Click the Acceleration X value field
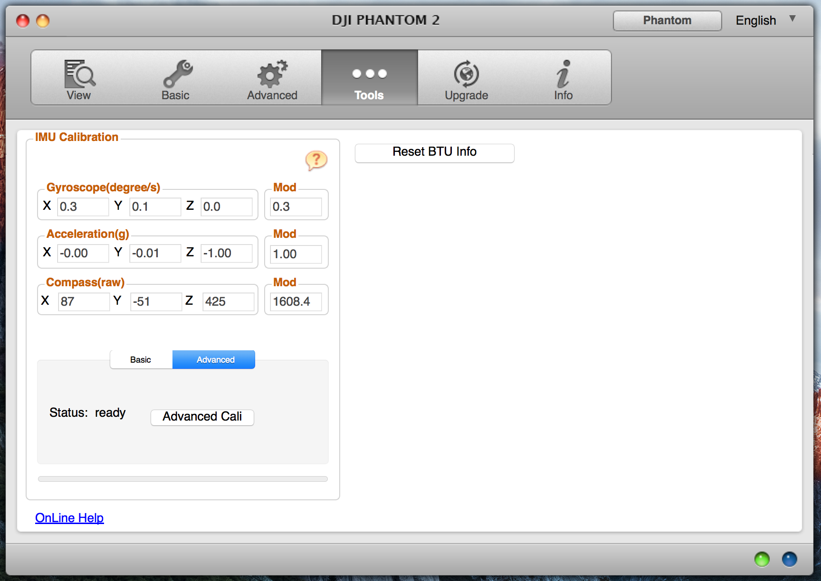 [x=83, y=253]
